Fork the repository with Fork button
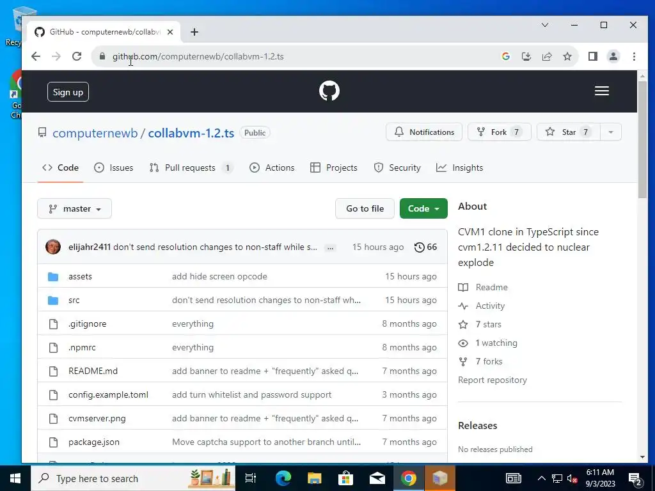 point(499,132)
